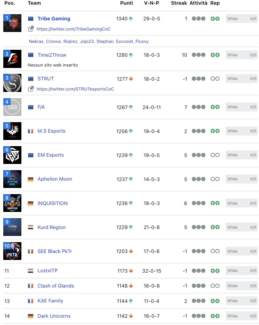
Task: Click EM Esports team logo
Action: 12,155
